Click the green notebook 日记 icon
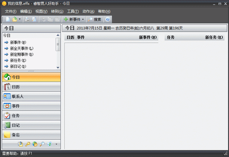This screenshot has width=229, height=157. [x=7, y=125]
